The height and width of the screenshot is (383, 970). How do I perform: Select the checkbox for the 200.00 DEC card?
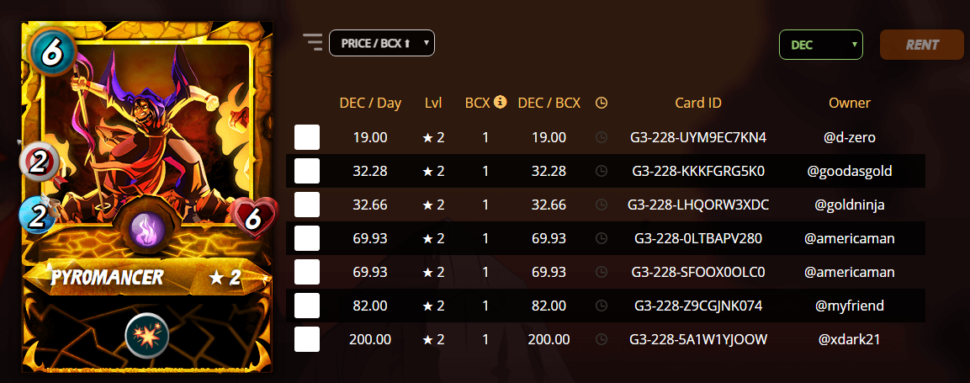307,339
